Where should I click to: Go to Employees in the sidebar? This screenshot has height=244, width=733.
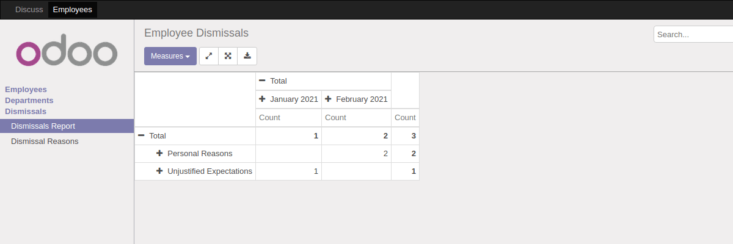[x=26, y=90]
